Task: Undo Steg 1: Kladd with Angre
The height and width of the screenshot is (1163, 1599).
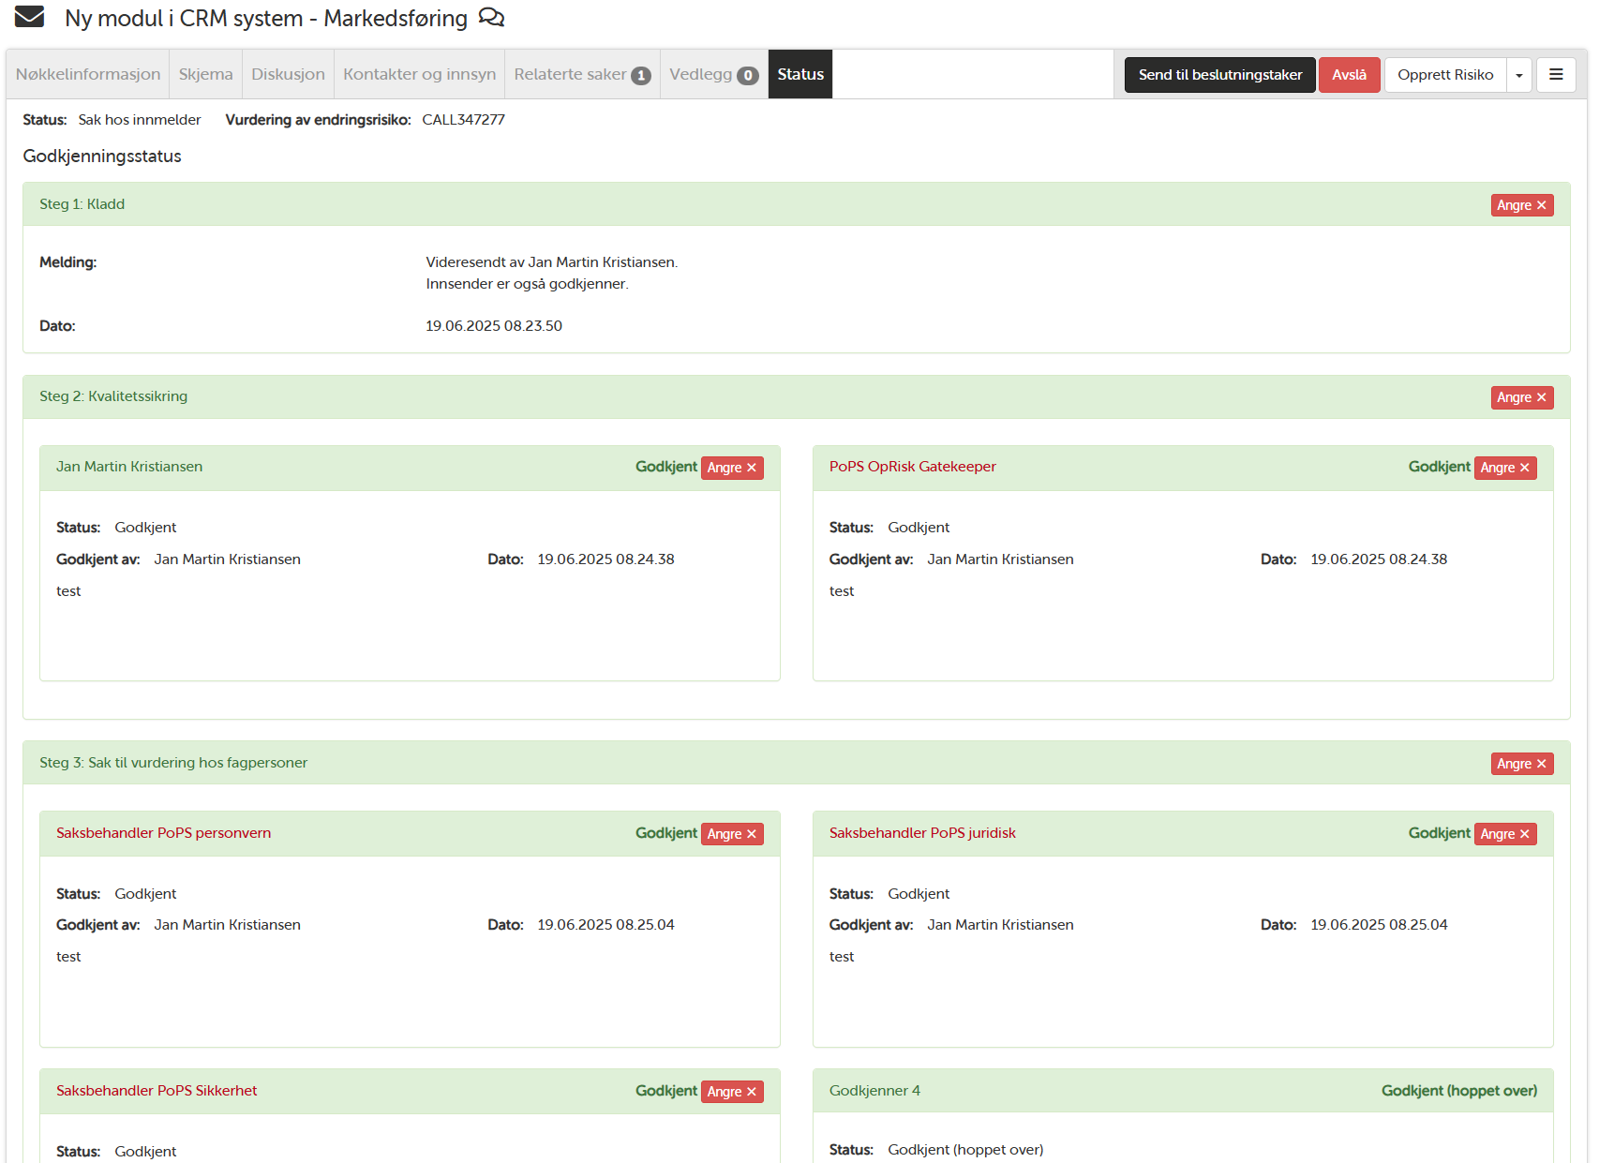Action: click(x=1521, y=205)
